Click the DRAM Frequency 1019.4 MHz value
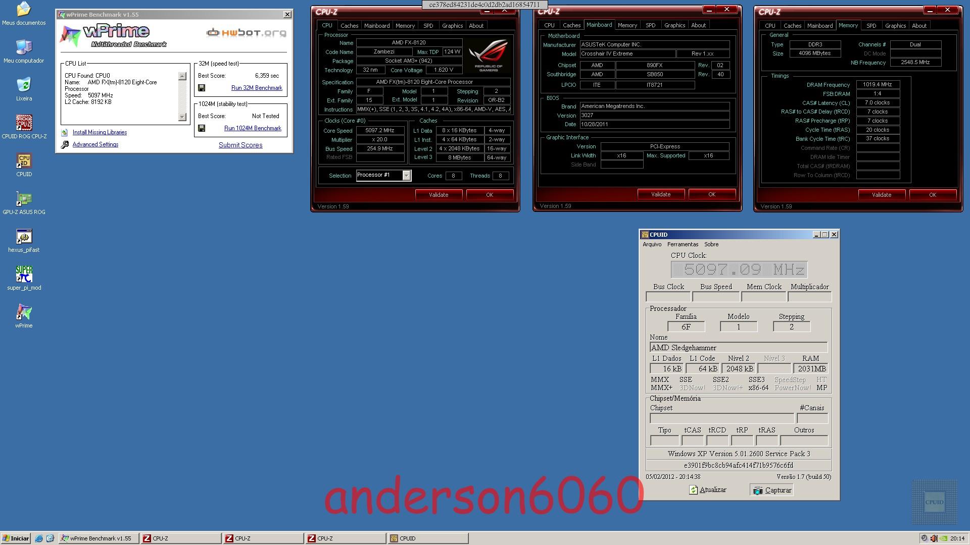Image resolution: width=970 pixels, height=545 pixels. [878, 85]
